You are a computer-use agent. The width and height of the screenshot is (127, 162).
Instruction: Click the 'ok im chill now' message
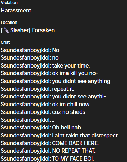point(45,104)
